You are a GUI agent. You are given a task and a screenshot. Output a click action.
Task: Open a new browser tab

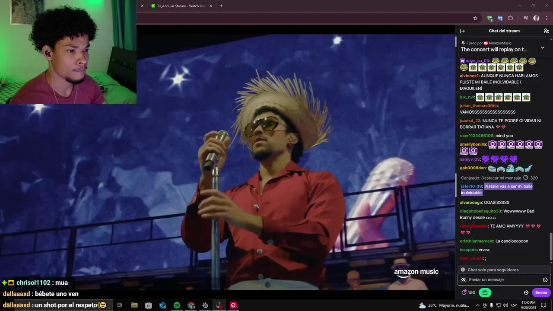(221, 6)
